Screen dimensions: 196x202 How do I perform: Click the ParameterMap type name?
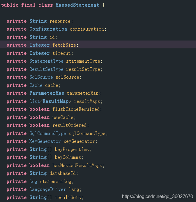point(47,93)
